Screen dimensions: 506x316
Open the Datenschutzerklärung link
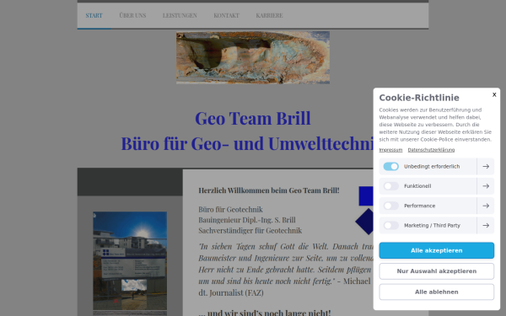[x=431, y=150]
